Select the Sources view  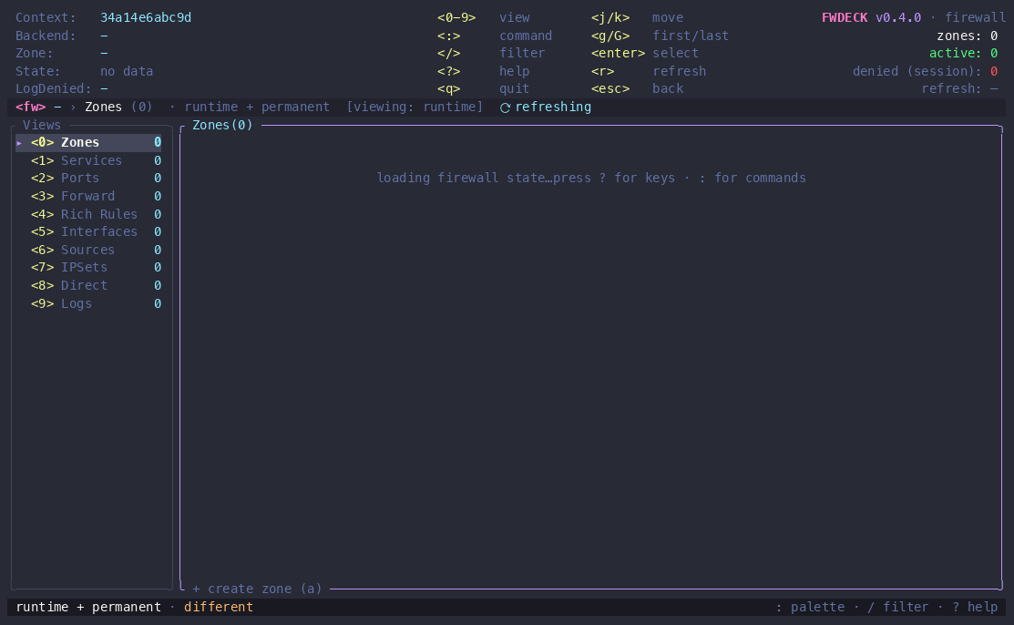click(x=88, y=250)
